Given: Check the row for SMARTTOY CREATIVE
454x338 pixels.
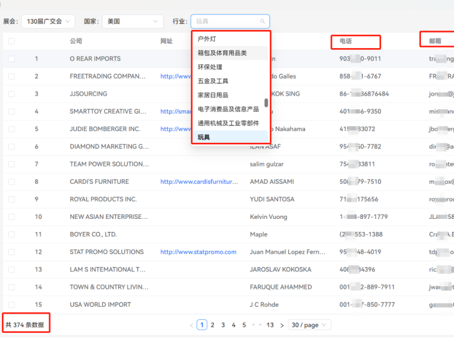Looking at the screenshot, I should [x=12, y=112].
